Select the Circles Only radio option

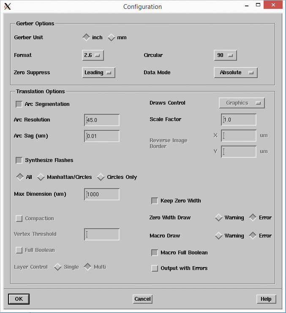pyautogui.click(x=101, y=177)
